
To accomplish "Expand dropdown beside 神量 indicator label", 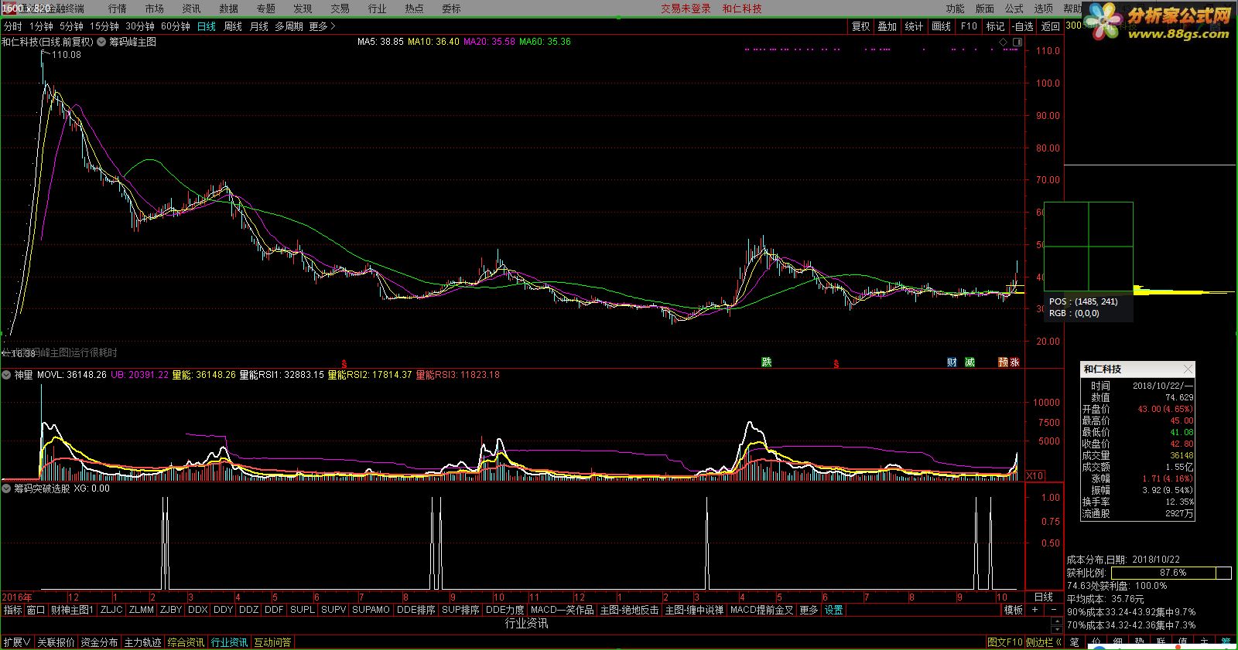I will 7,375.
